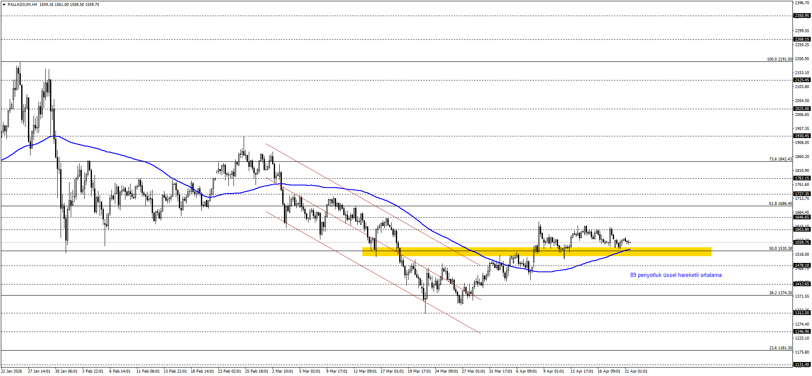The width and height of the screenshot is (812, 376).
Task: Click the dropdown triangle beside PALLADIUM,H4
Action: [x=4, y=5]
